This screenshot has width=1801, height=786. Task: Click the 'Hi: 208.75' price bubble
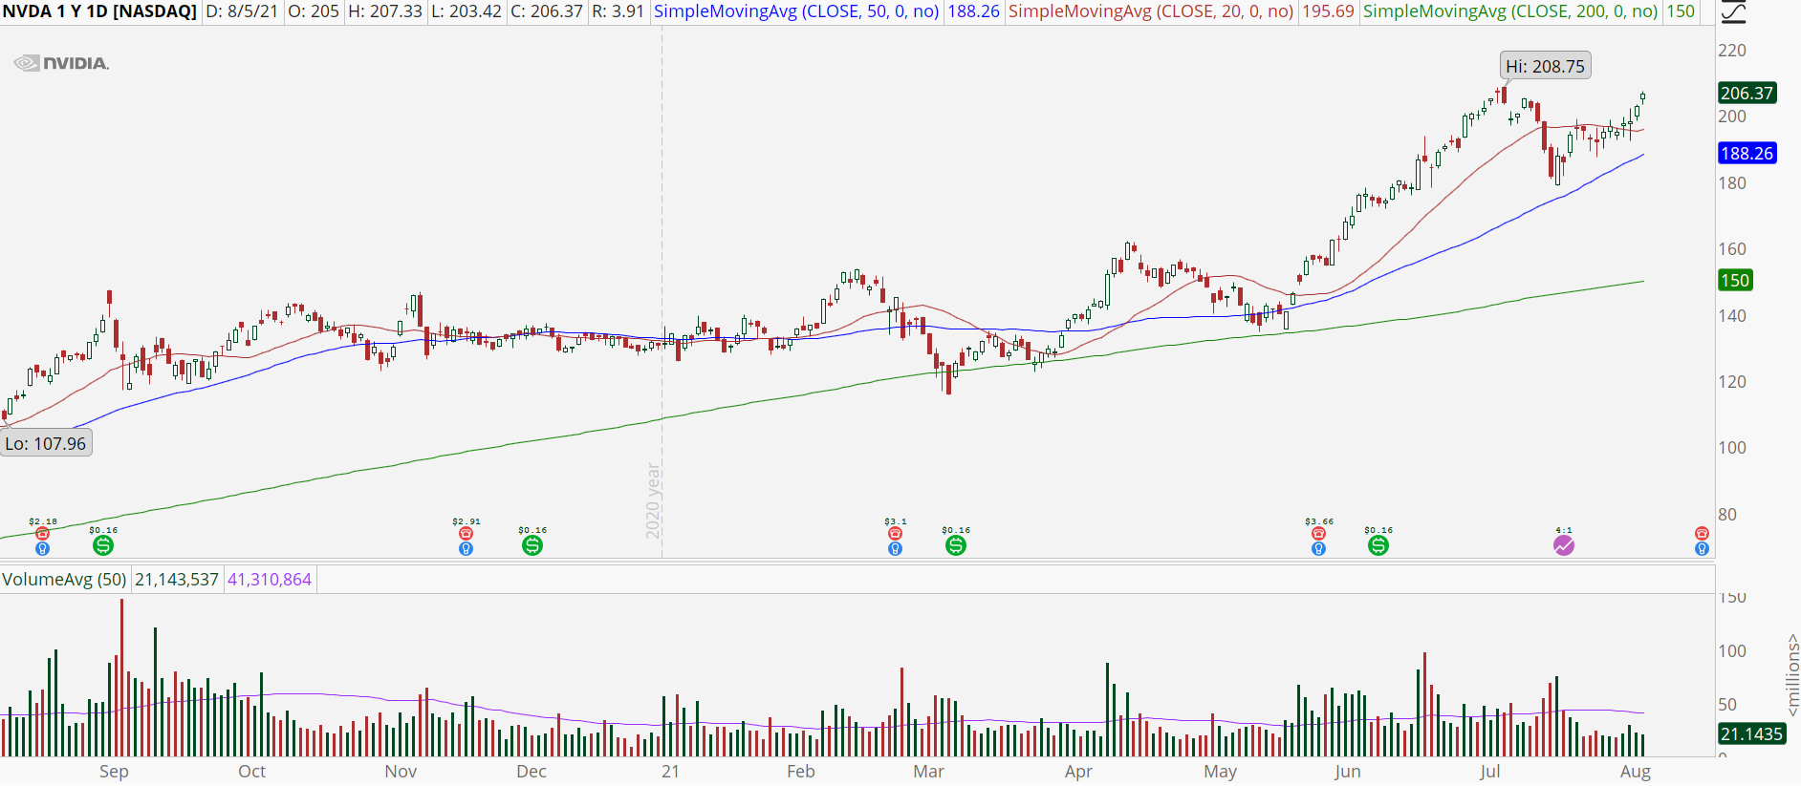click(x=1545, y=66)
